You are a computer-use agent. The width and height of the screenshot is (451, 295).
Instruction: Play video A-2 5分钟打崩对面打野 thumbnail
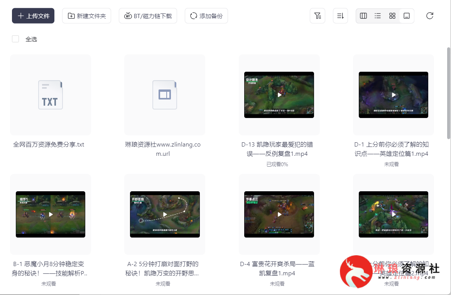click(x=165, y=214)
